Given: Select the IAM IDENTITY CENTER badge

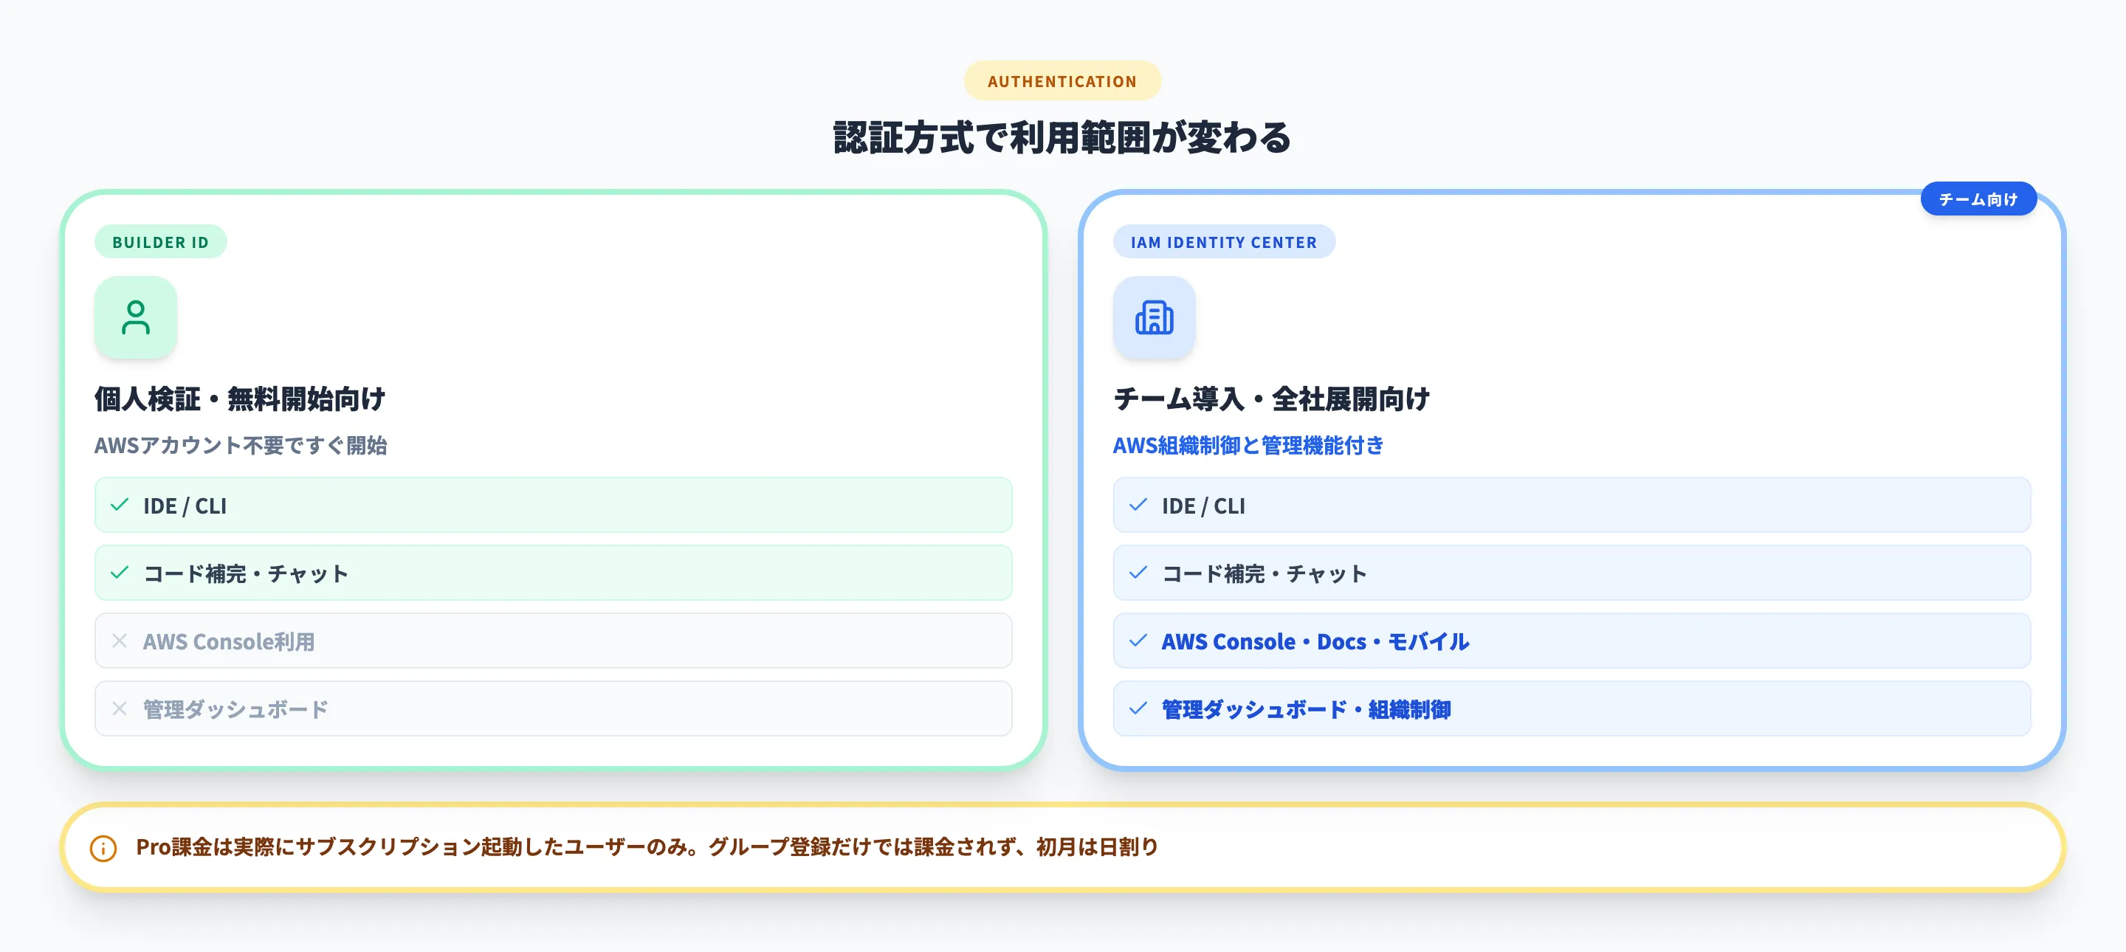Looking at the screenshot, I should tap(1225, 242).
